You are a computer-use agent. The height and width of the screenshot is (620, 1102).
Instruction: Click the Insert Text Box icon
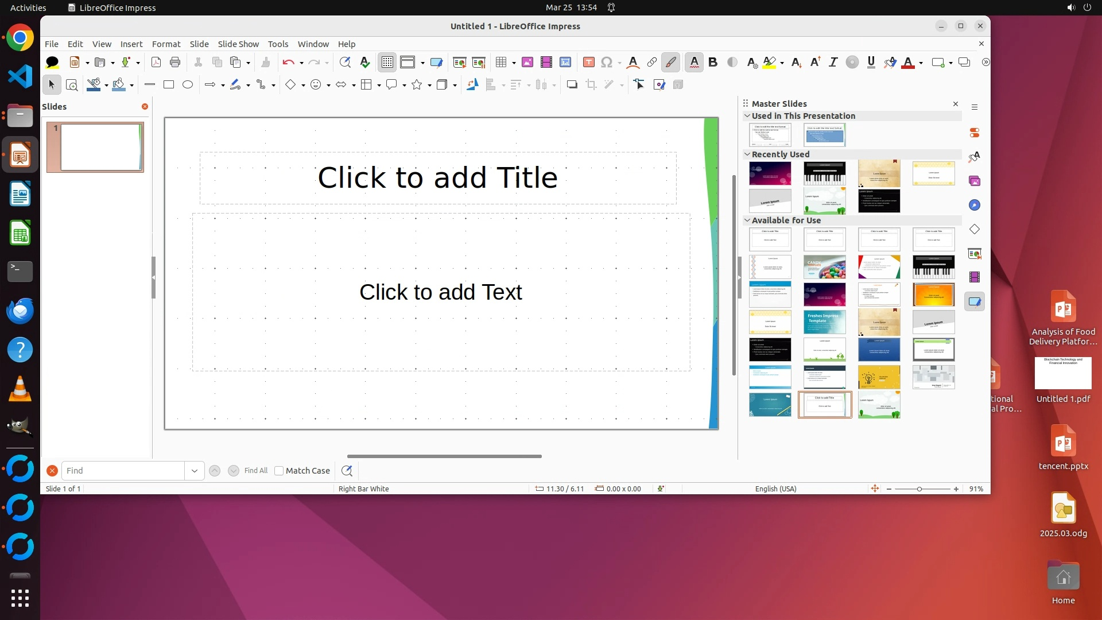(x=588, y=62)
